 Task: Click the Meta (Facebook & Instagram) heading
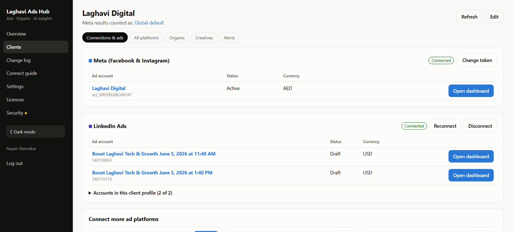coord(131,61)
